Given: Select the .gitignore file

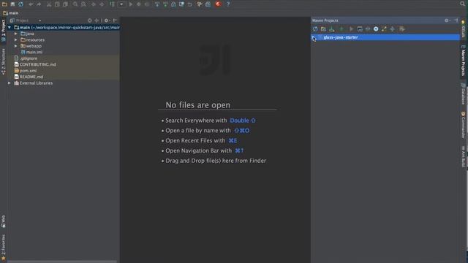Looking at the screenshot, I should pos(26,58).
